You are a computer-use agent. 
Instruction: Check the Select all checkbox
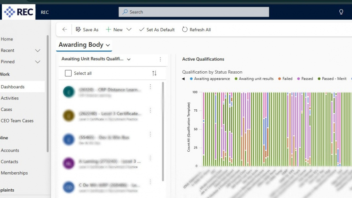click(68, 73)
